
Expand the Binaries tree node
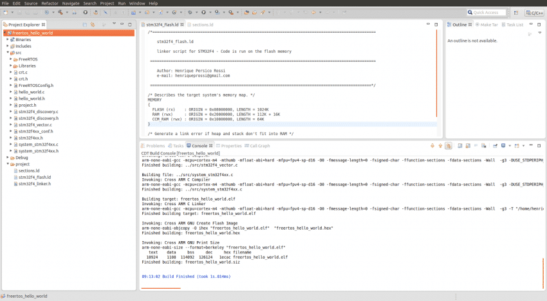coord(8,39)
